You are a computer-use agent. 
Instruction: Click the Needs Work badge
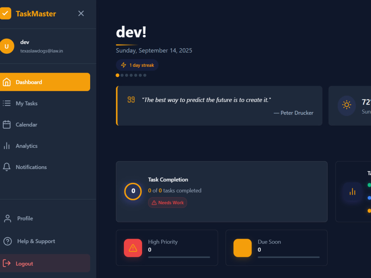[x=168, y=203]
